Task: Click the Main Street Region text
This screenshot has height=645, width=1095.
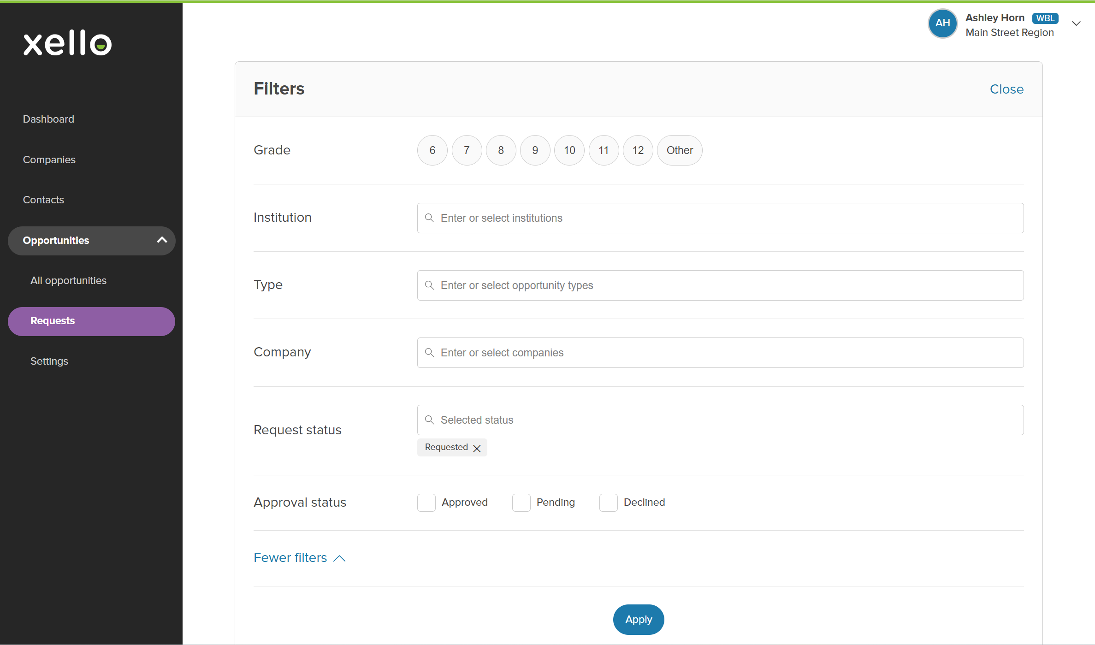Action: (x=1010, y=32)
